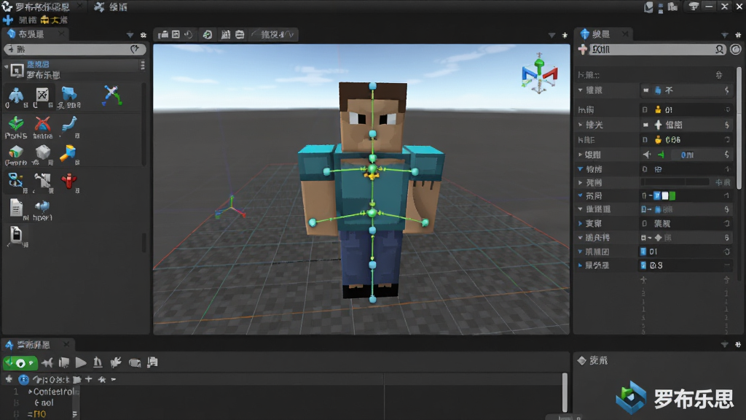The image size is (746, 420).
Task: Click the green refresh icon in viewport toolbar
Action: (208, 35)
